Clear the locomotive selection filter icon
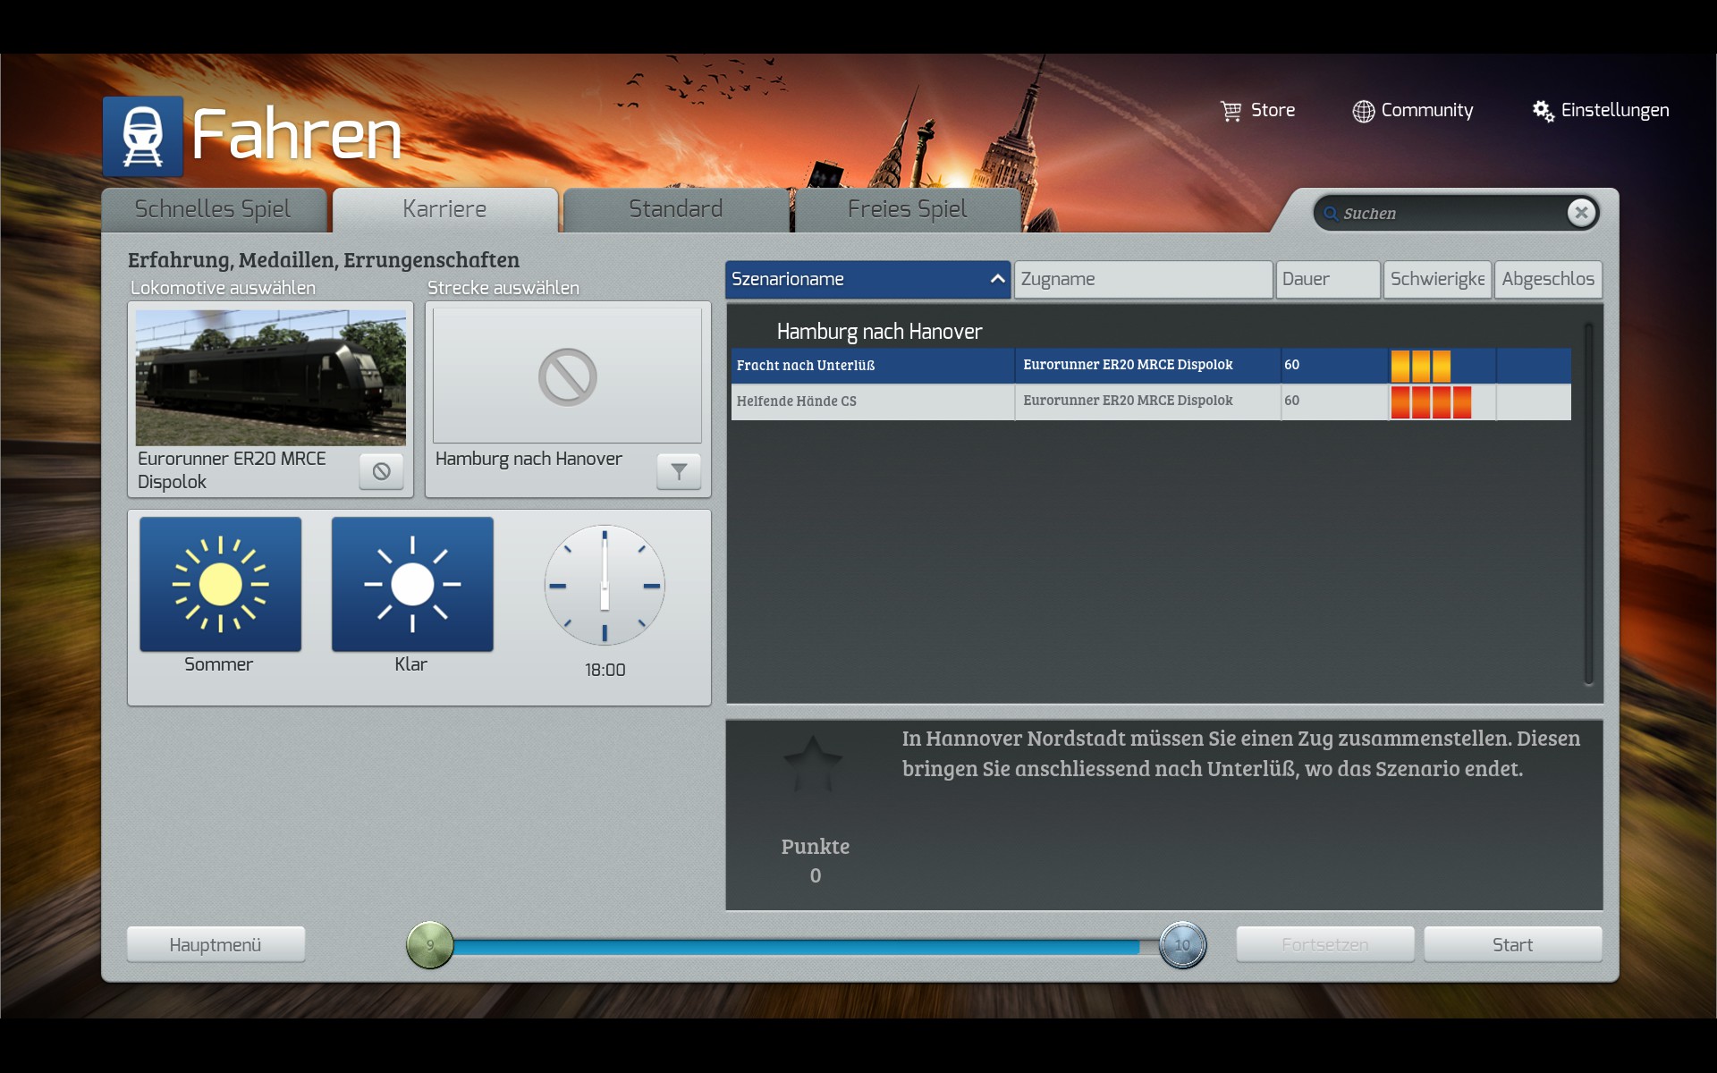Screen dimensions: 1717x1073 (x=381, y=471)
